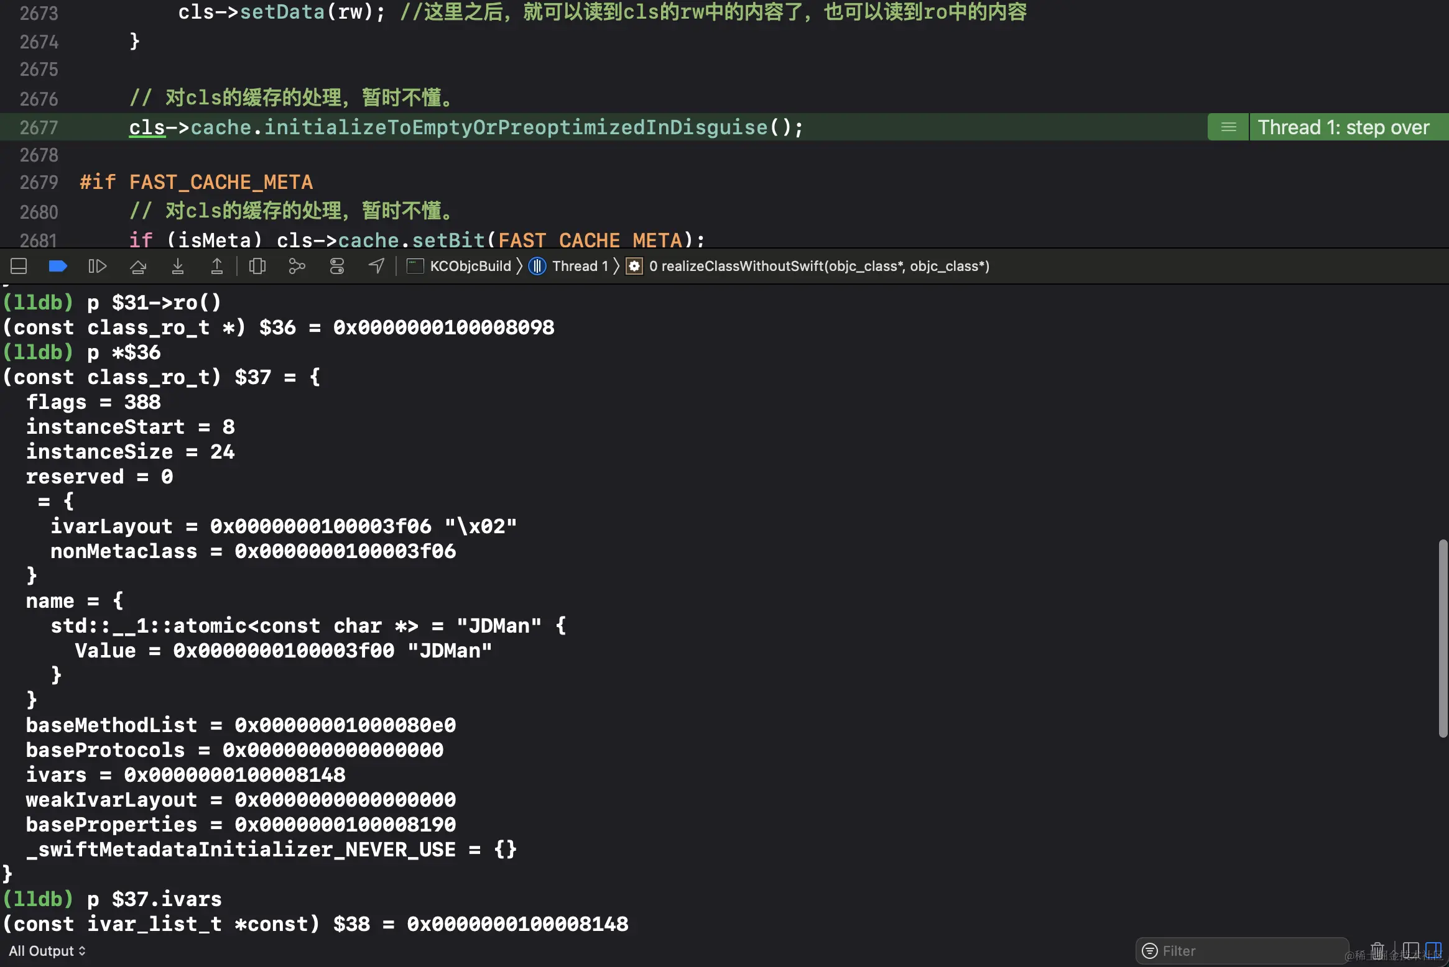Click the Step Over debug icon
Image resolution: width=1449 pixels, height=967 pixels.
point(138,267)
